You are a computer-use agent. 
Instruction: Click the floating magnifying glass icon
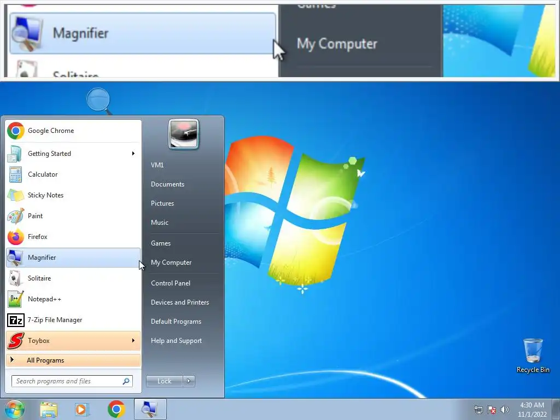(99, 101)
